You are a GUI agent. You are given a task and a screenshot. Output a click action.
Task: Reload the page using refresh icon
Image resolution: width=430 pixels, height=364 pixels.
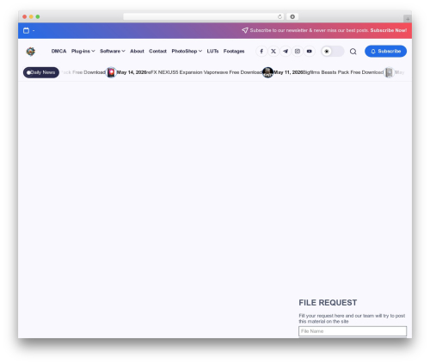coord(279,16)
